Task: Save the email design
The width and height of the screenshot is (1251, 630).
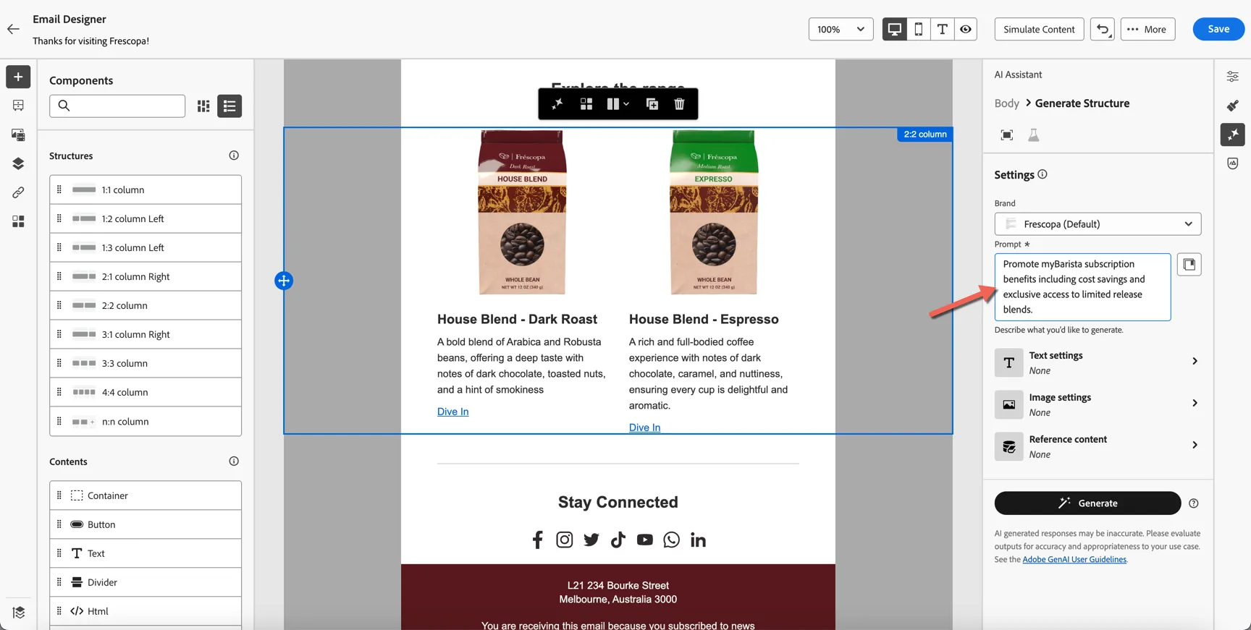Action: coord(1218,29)
